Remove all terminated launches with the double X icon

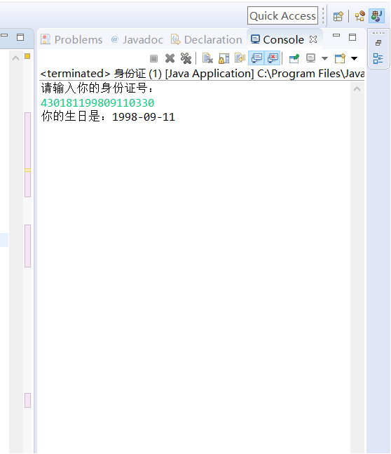click(x=186, y=58)
